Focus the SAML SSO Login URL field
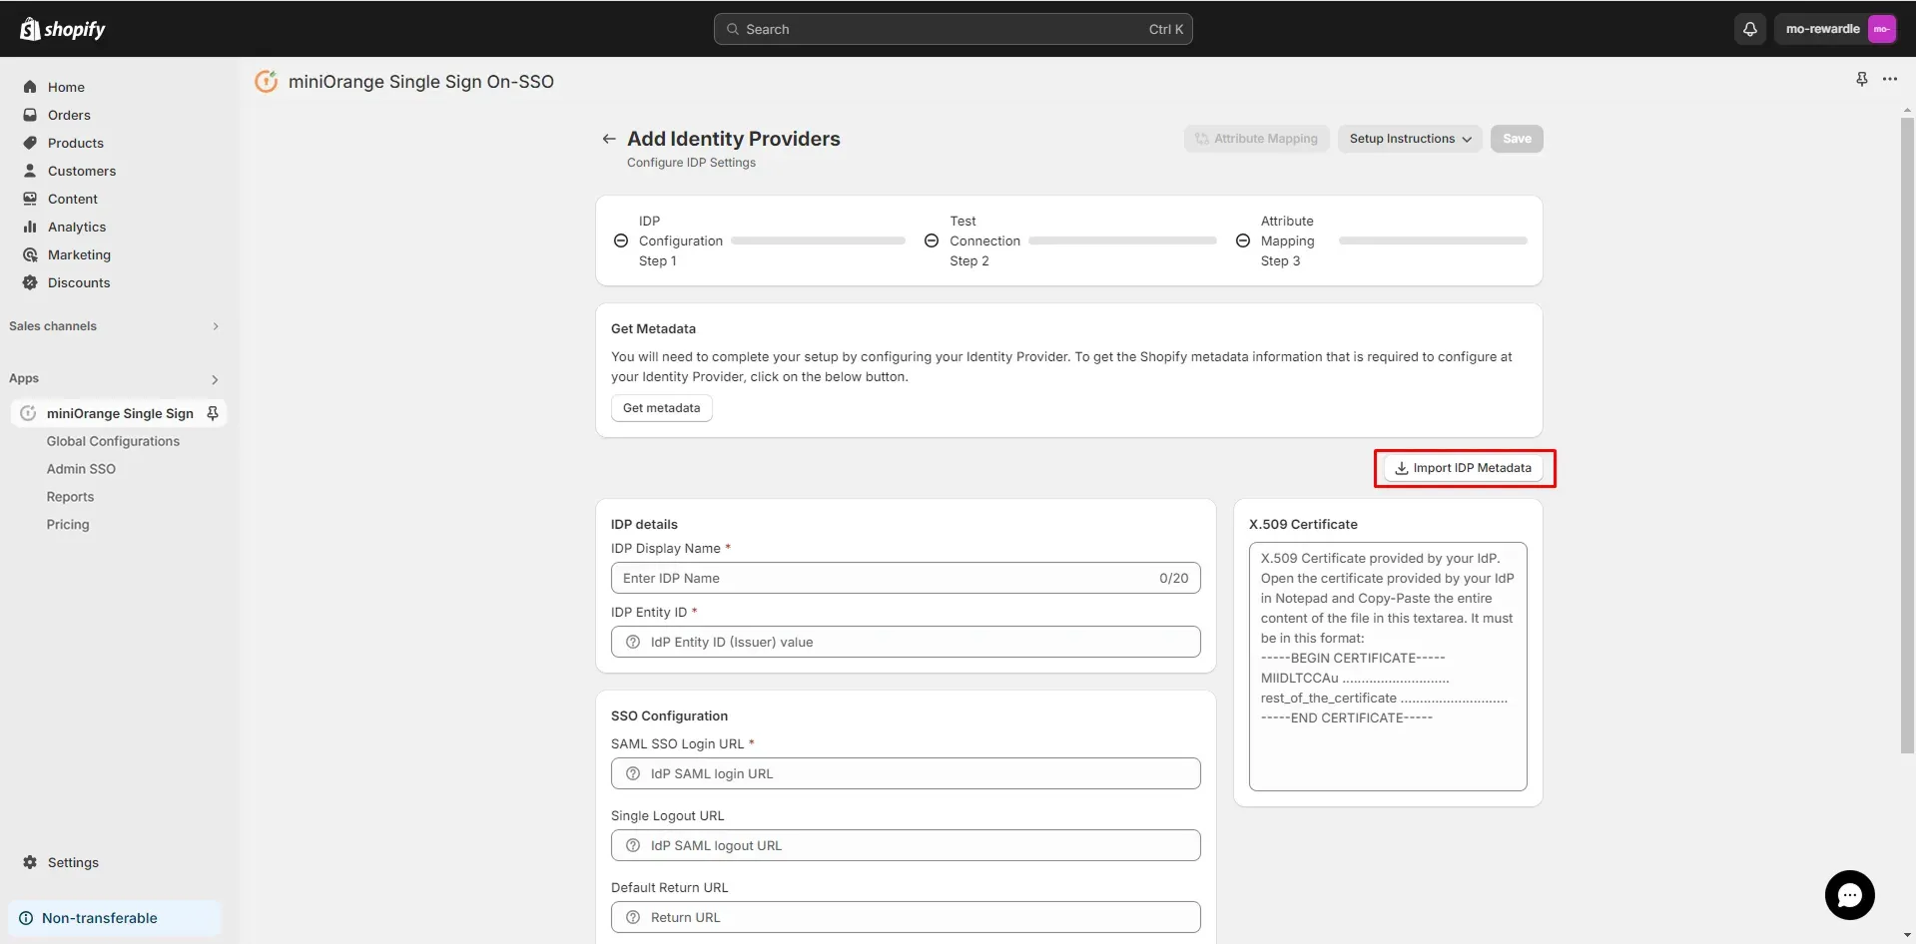 (906, 773)
